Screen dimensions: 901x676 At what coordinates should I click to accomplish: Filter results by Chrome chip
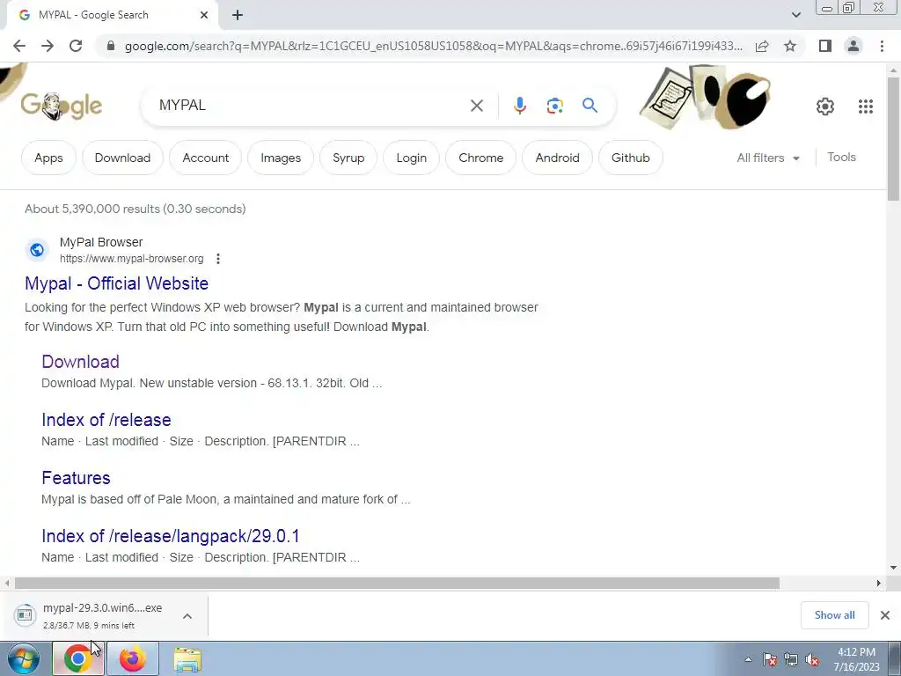point(480,158)
